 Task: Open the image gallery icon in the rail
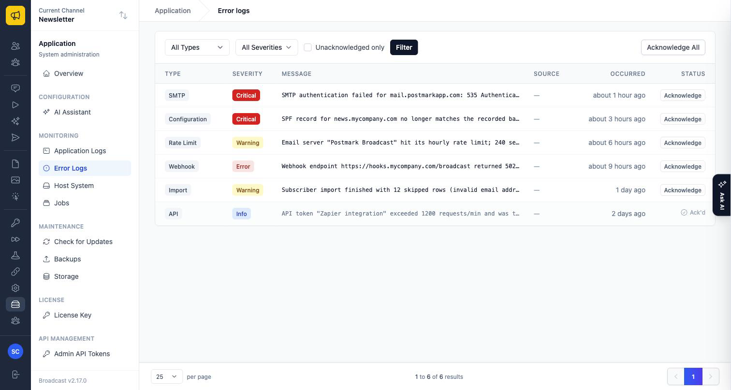(15, 180)
